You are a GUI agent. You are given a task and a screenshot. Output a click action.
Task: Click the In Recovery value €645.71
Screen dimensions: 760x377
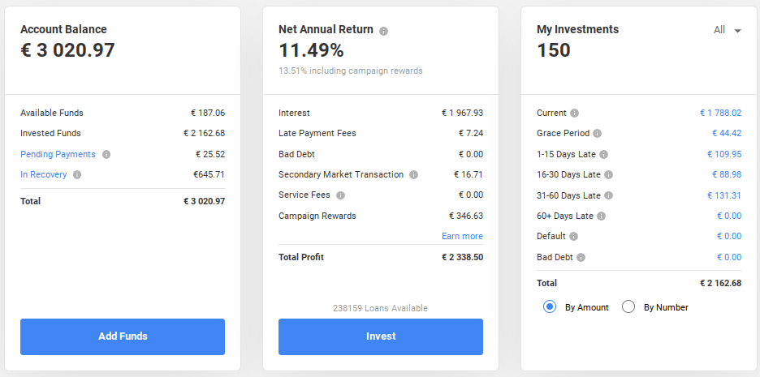point(209,174)
